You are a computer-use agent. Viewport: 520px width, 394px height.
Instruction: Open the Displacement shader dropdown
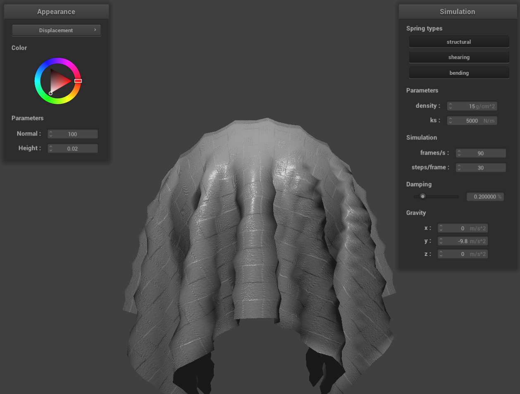click(56, 30)
